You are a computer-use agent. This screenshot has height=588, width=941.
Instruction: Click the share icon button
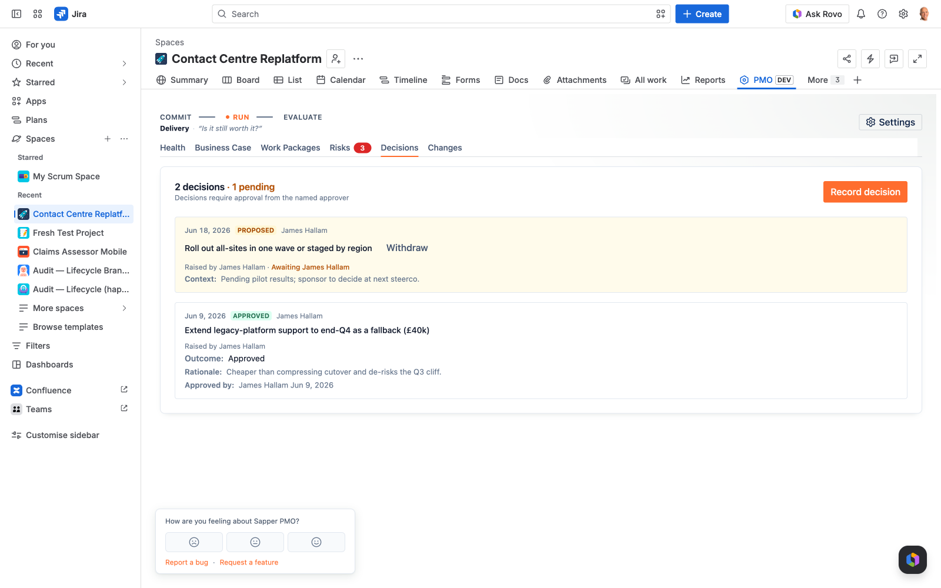847,59
